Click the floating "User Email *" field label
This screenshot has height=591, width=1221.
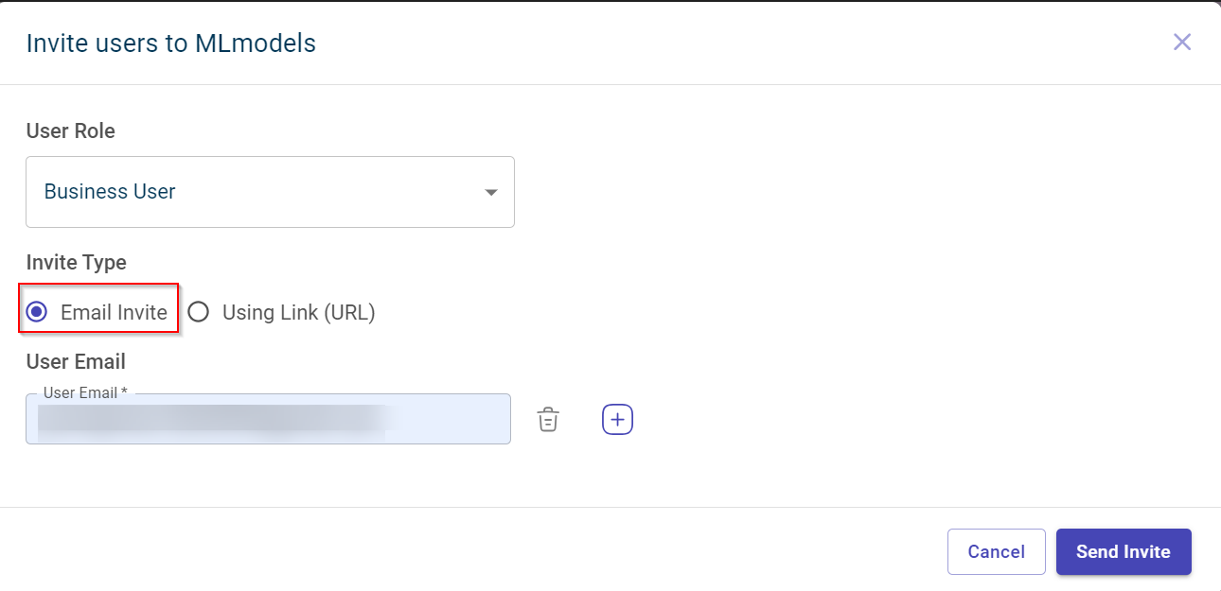click(85, 392)
